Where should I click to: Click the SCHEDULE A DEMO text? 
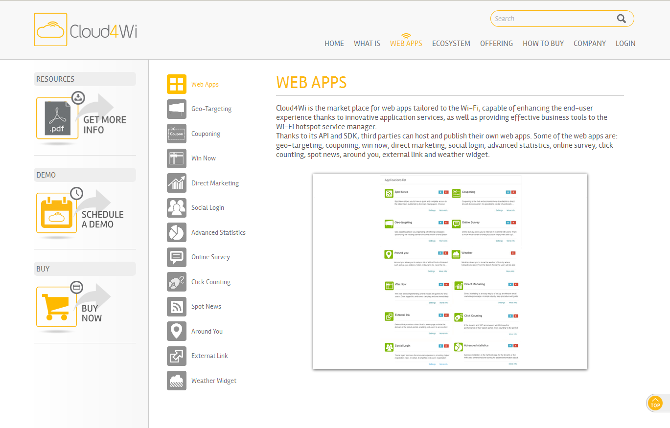(x=103, y=219)
